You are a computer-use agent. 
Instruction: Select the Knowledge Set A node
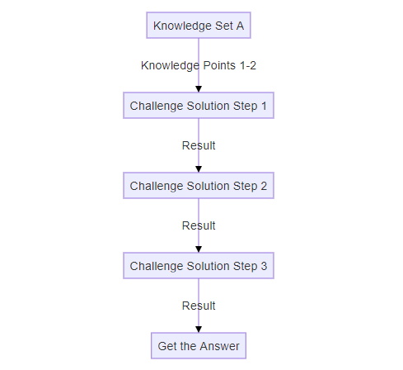click(199, 26)
